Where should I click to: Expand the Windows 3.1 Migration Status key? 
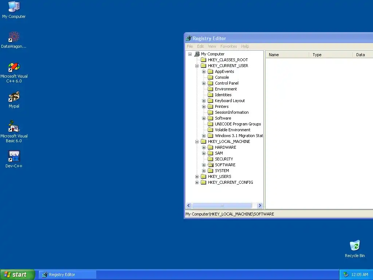tap(204, 136)
